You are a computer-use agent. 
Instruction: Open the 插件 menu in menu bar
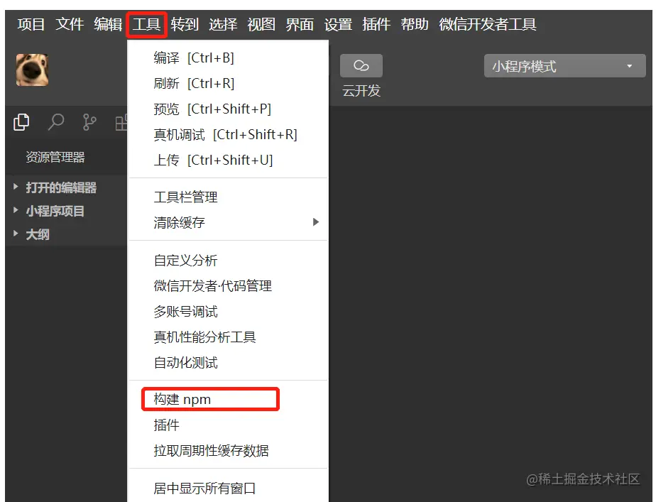pyautogui.click(x=376, y=24)
